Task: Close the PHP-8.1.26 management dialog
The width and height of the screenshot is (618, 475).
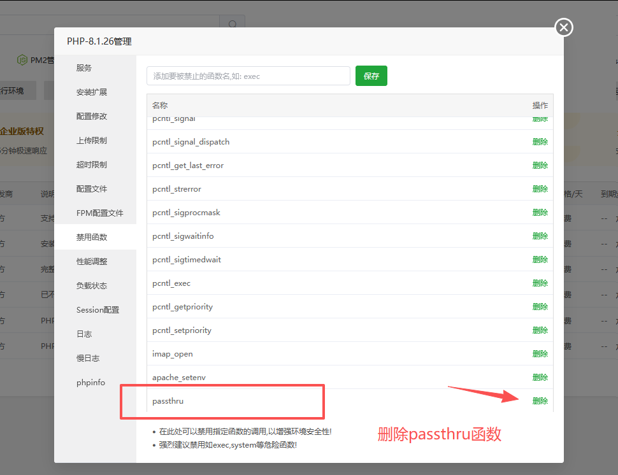Action: click(564, 27)
